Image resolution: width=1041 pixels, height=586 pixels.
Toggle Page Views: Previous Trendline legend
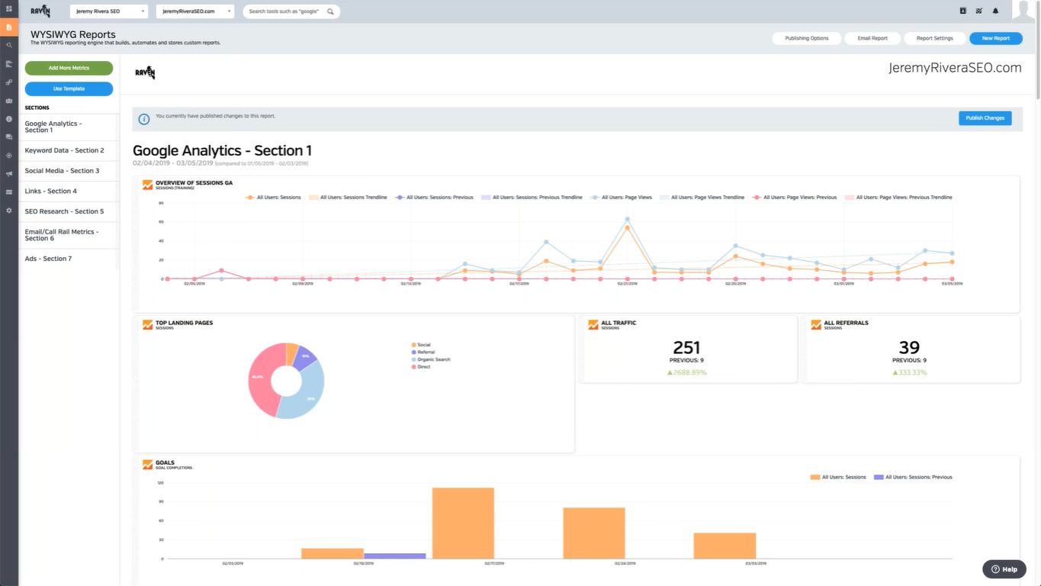898,197
